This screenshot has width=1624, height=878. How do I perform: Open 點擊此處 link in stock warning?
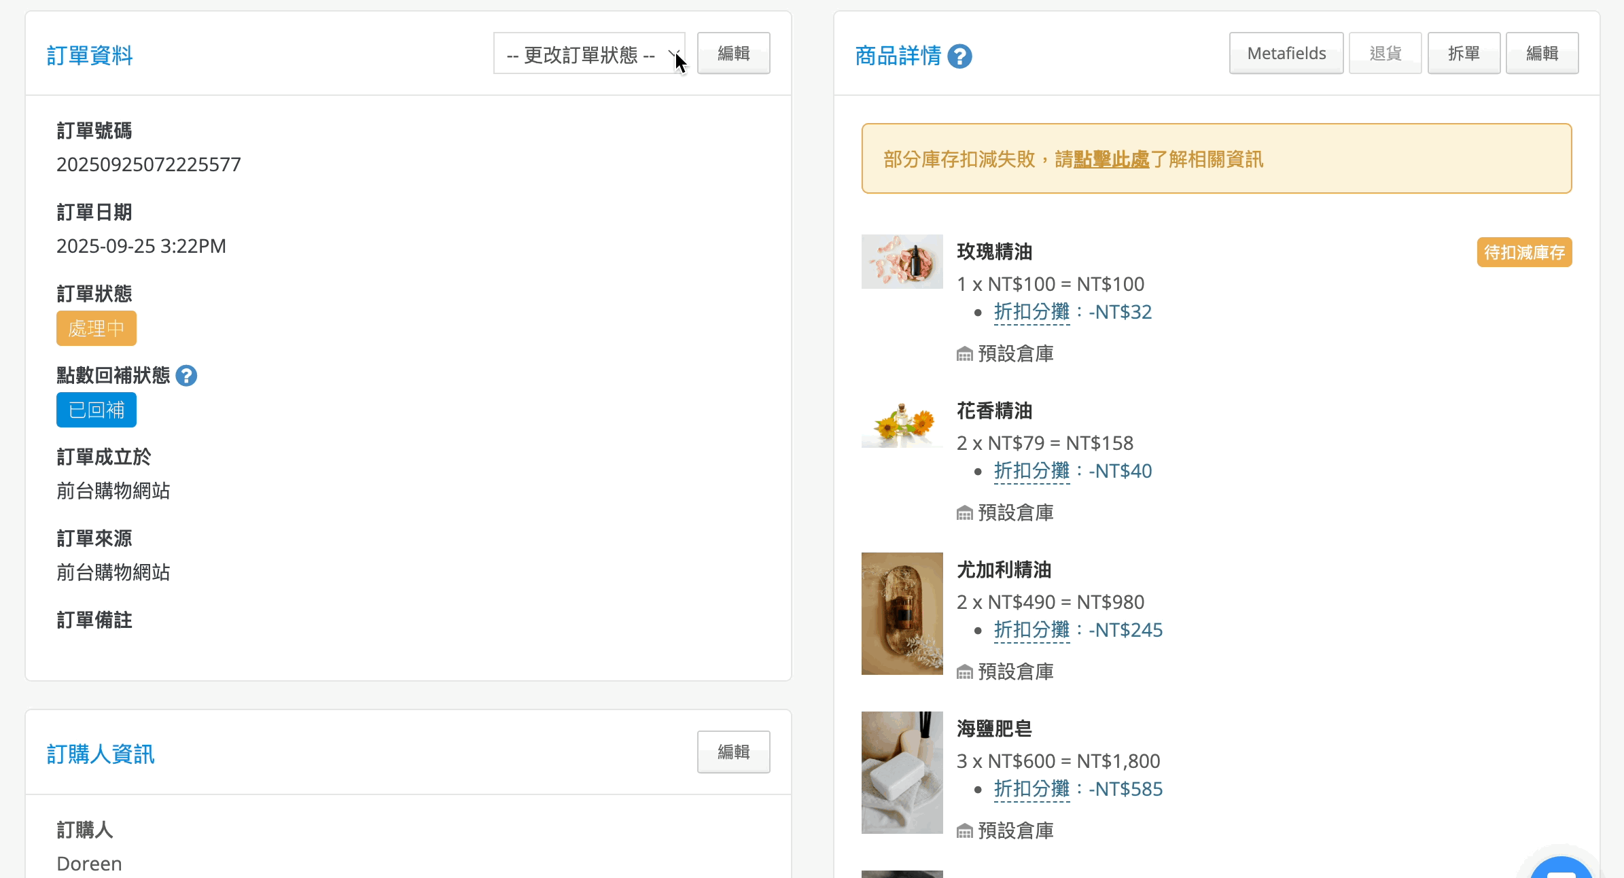1112,160
